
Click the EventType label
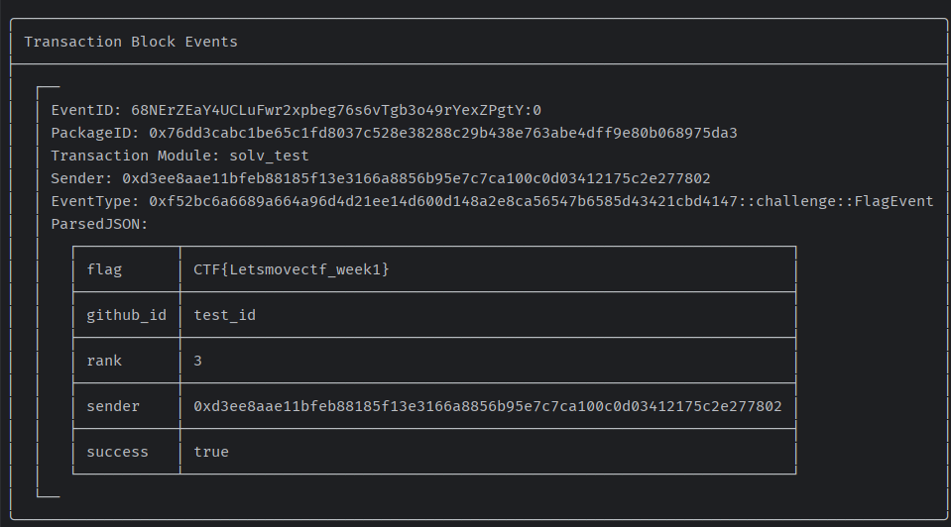click(x=95, y=202)
